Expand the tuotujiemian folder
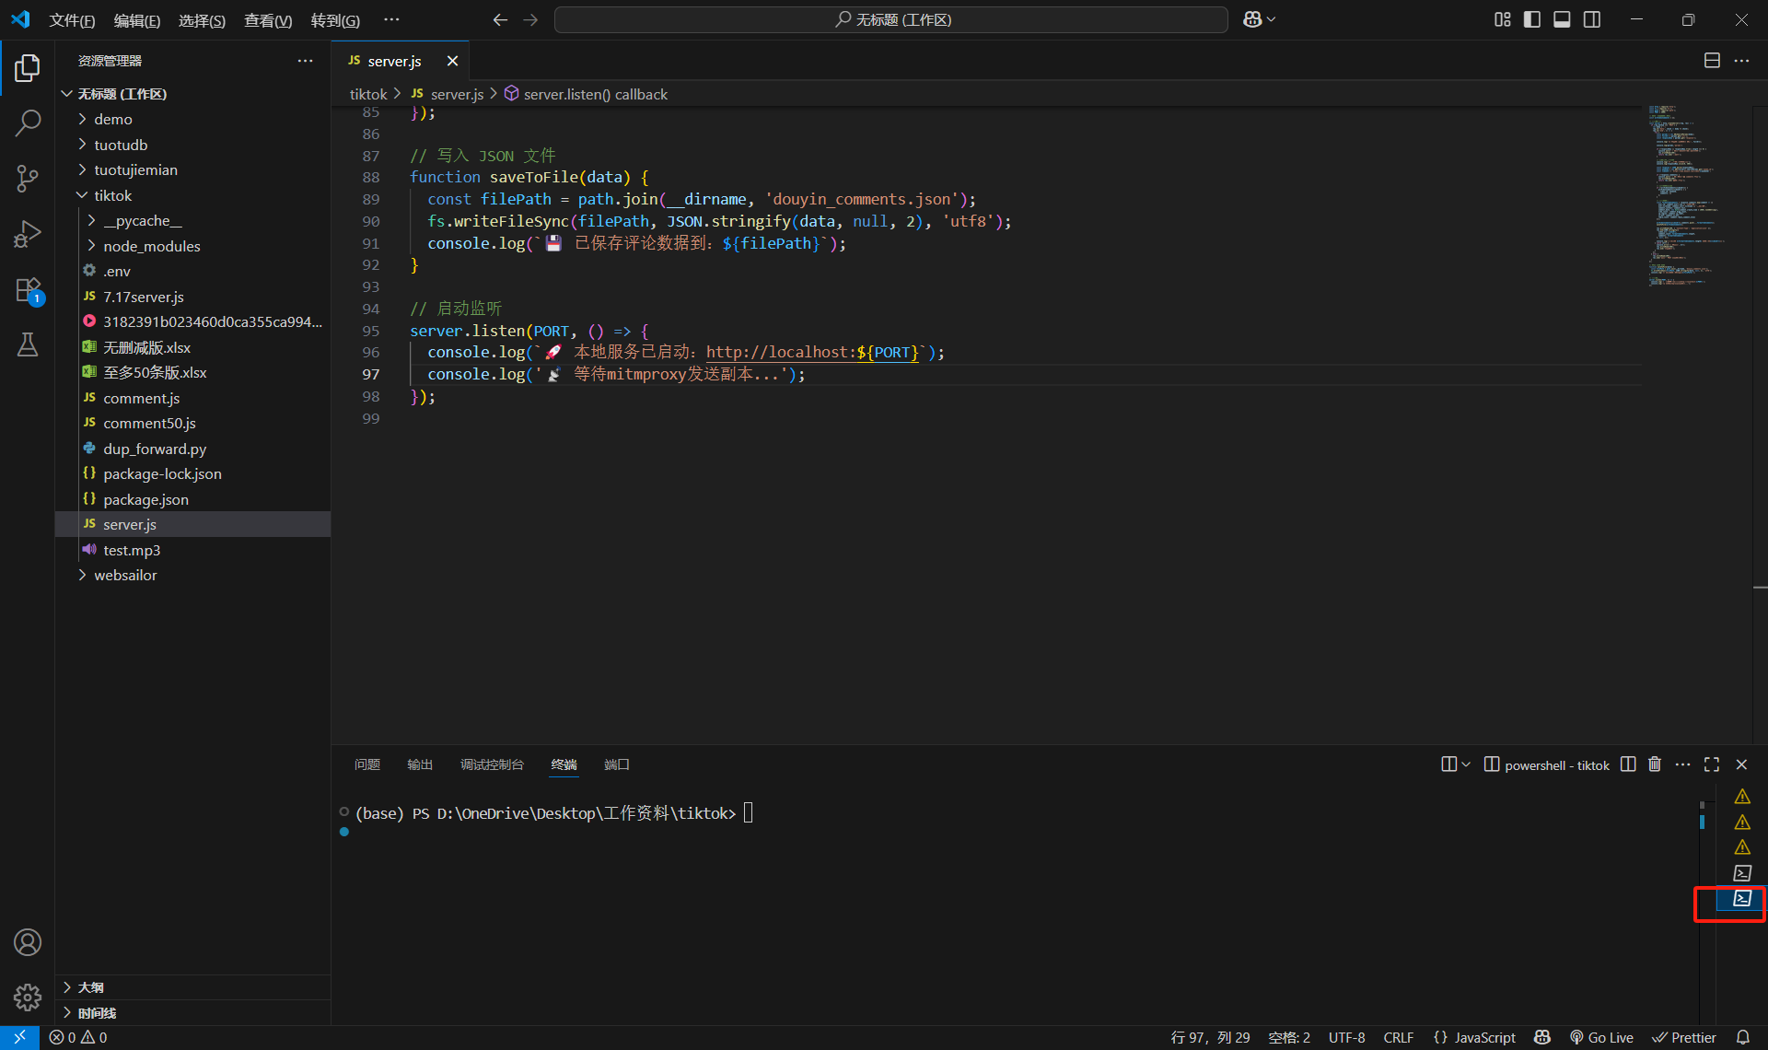Screen dimensions: 1768x1050 click(x=193, y=169)
